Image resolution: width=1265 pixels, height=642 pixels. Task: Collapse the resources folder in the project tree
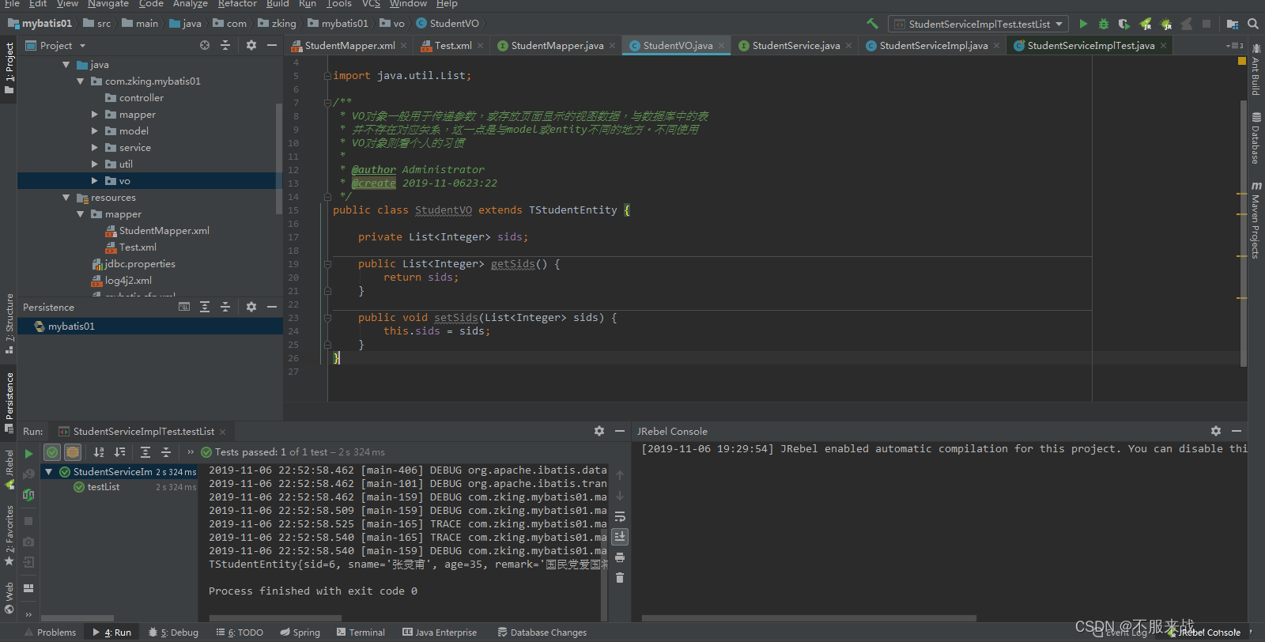66,198
